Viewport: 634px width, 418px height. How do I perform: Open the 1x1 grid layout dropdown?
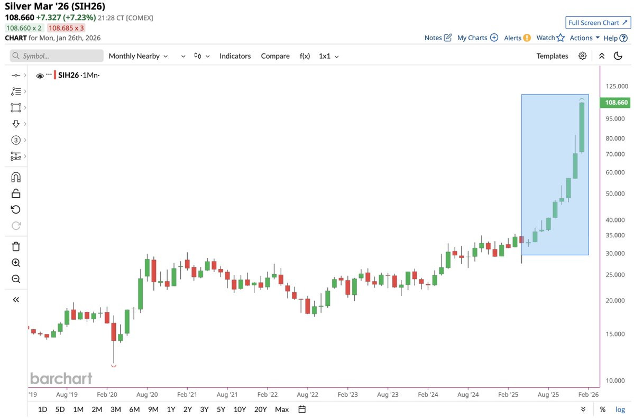pyautogui.click(x=328, y=56)
